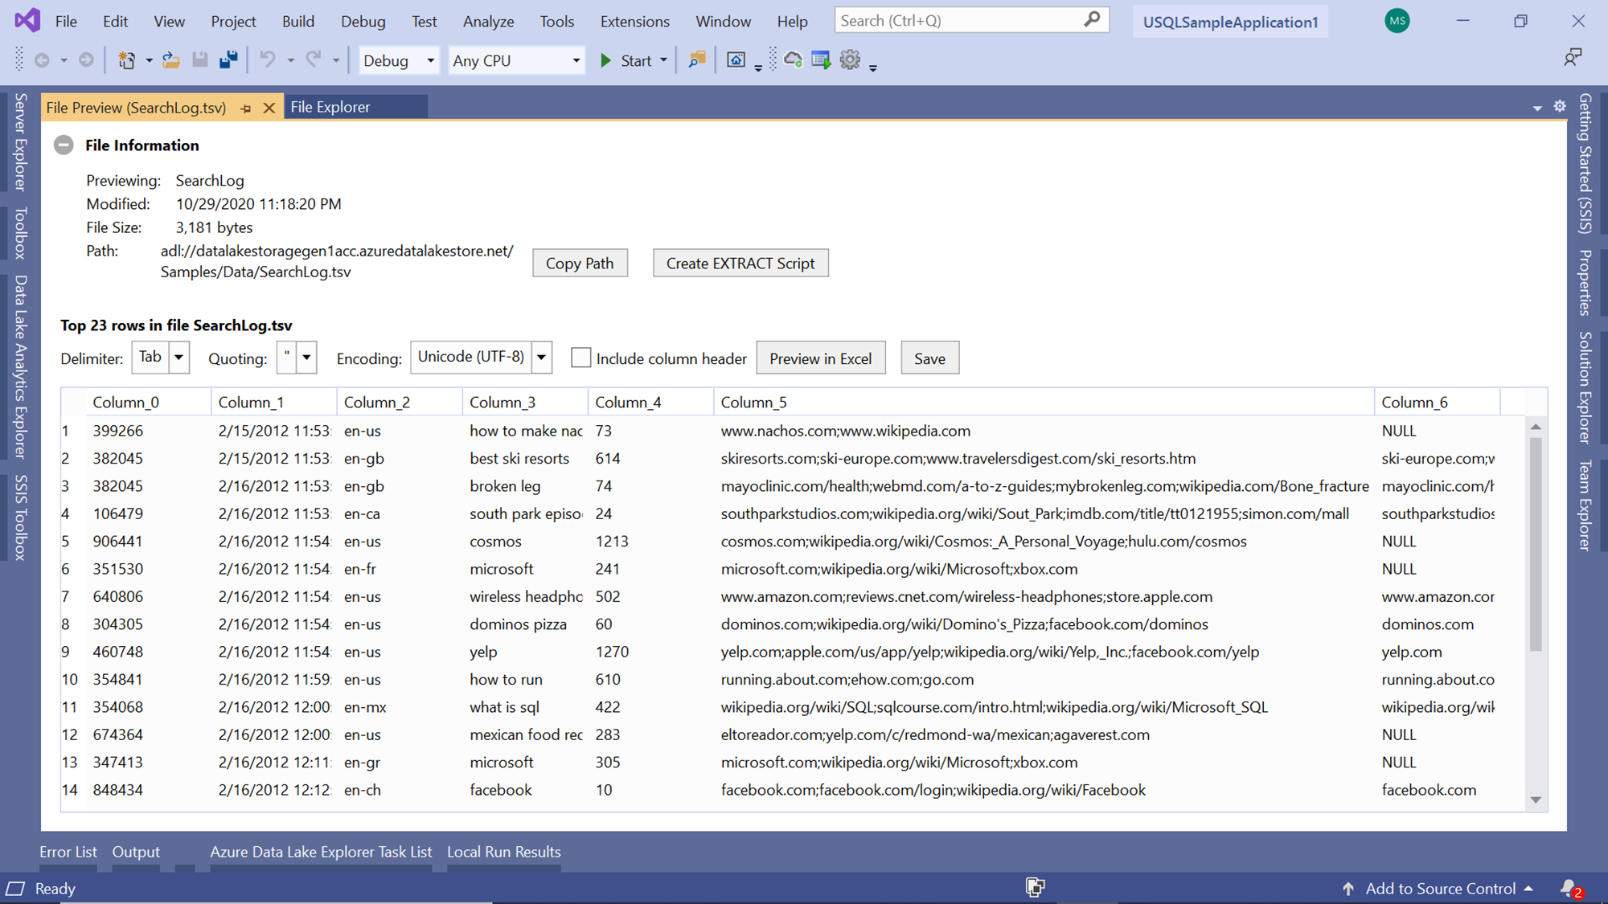Expand the Debug configuration dropdown
Viewport: 1608px width, 904px height.
[430, 60]
